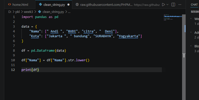
Task: Click the SESSIONS header in the chat panel
Action: tap(195, 12)
